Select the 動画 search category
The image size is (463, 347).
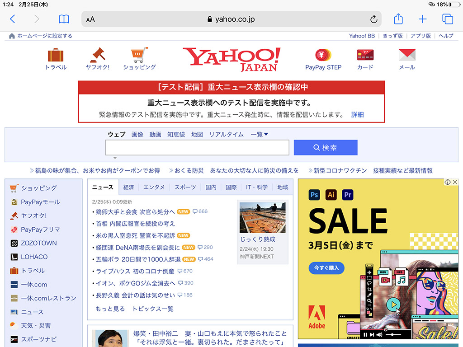pyautogui.click(x=156, y=135)
